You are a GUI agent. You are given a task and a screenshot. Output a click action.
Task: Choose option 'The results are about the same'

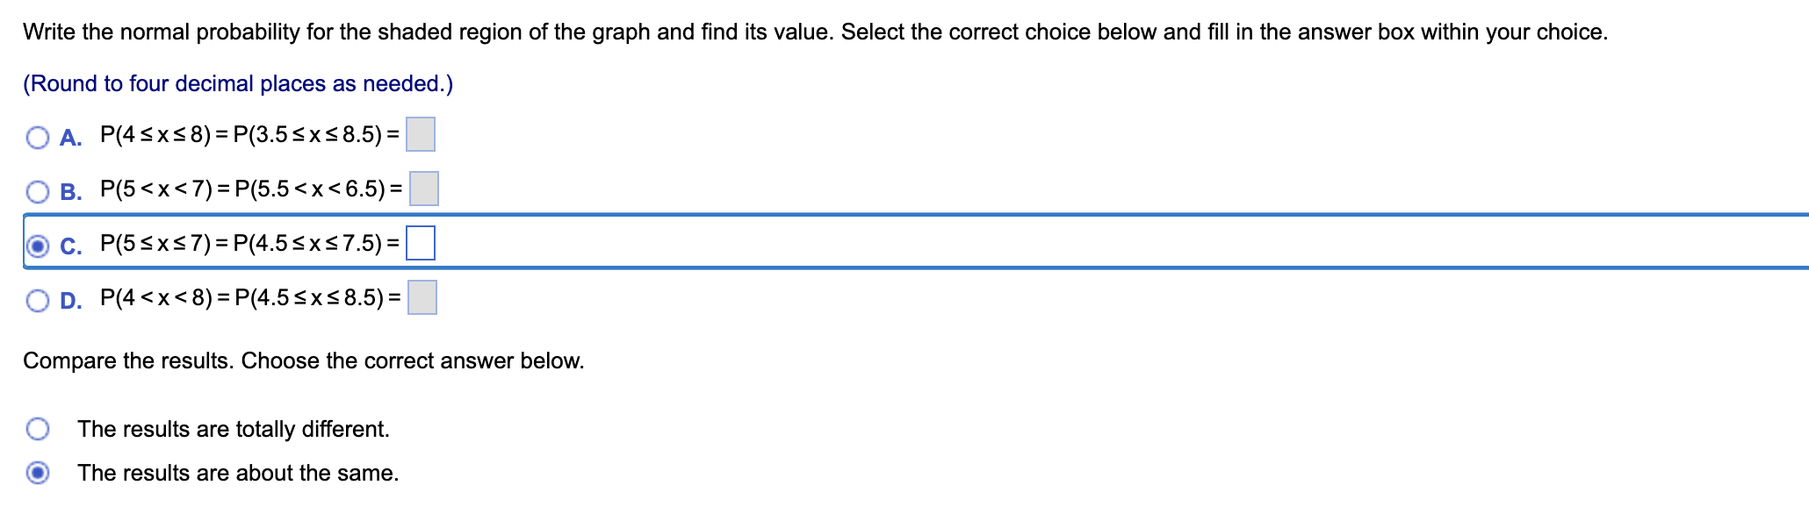pyautogui.click(x=38, y=473)
